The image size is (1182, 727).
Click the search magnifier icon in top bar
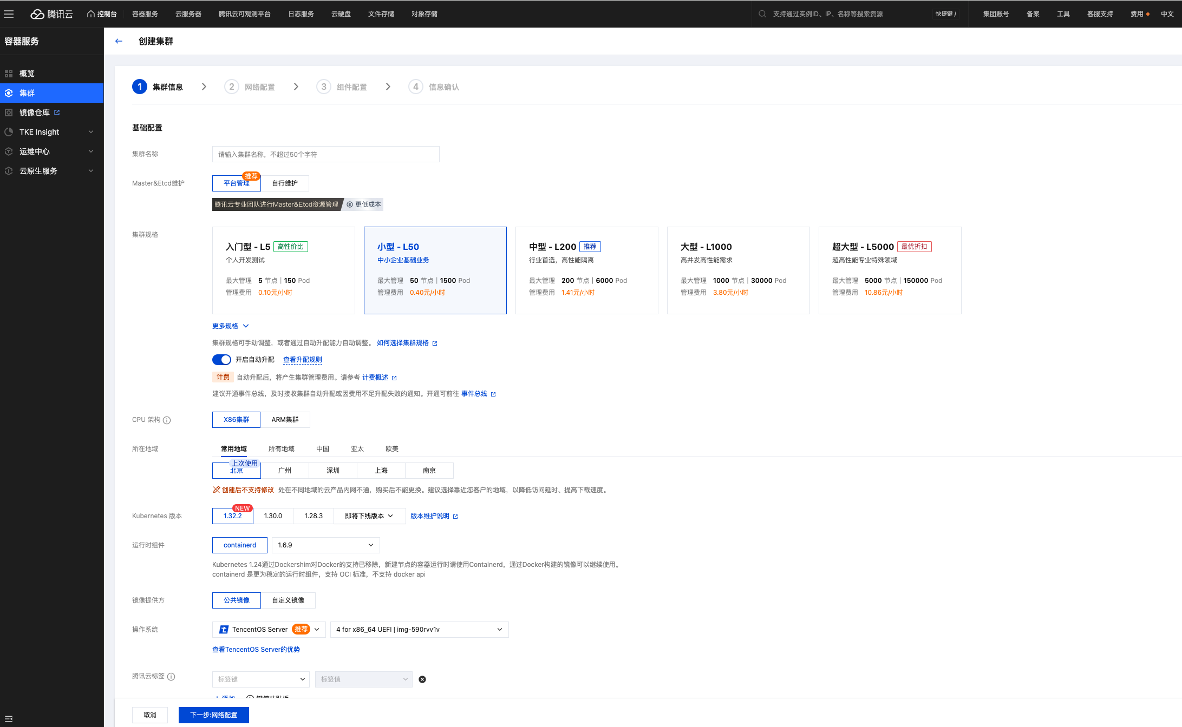pyautogui.click(x=762, y=14)
